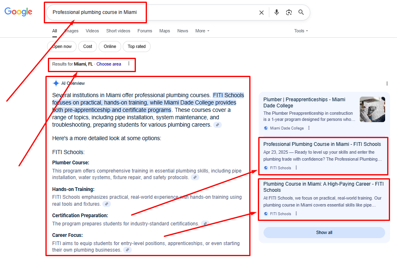
Task: Apply the Top rated filter chip
Action: (137, 46)
